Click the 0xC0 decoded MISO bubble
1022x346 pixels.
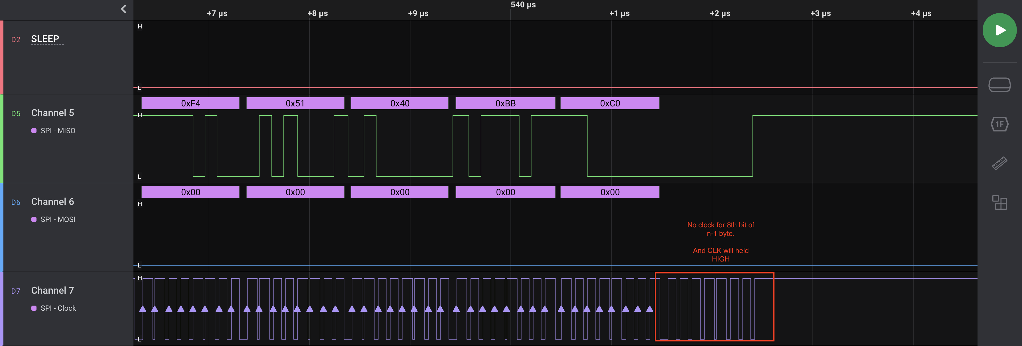609,103
